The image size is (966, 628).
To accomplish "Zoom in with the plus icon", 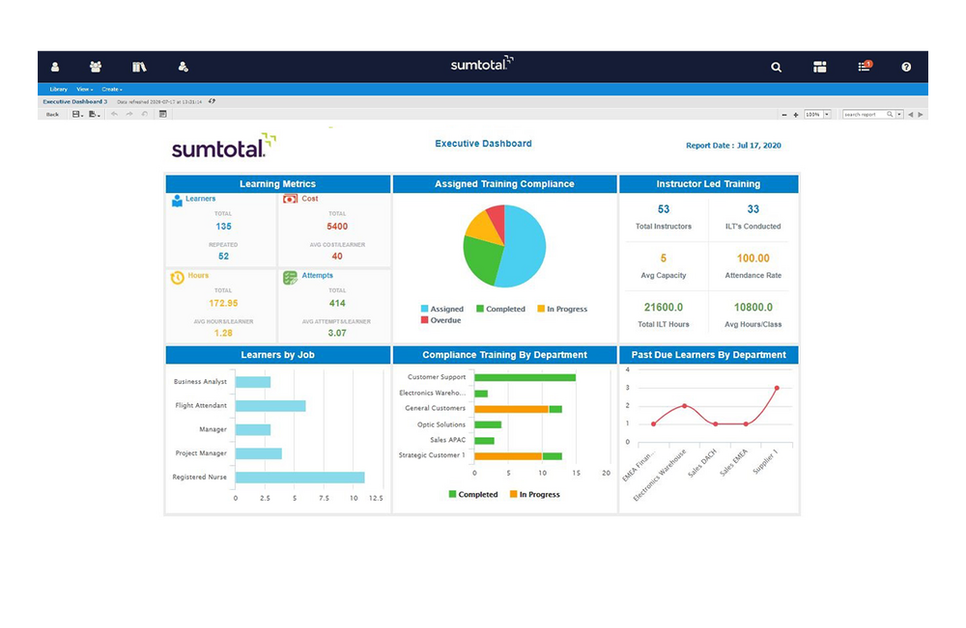I will (796, 115).
